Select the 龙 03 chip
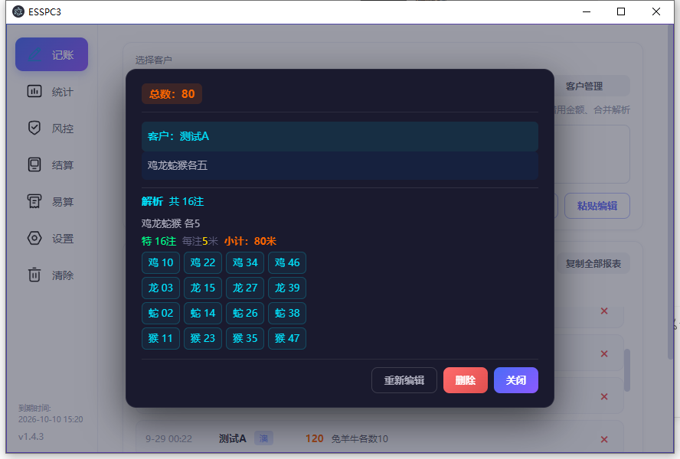The height and width of the screenshot is (459, 680). (161, 288)
